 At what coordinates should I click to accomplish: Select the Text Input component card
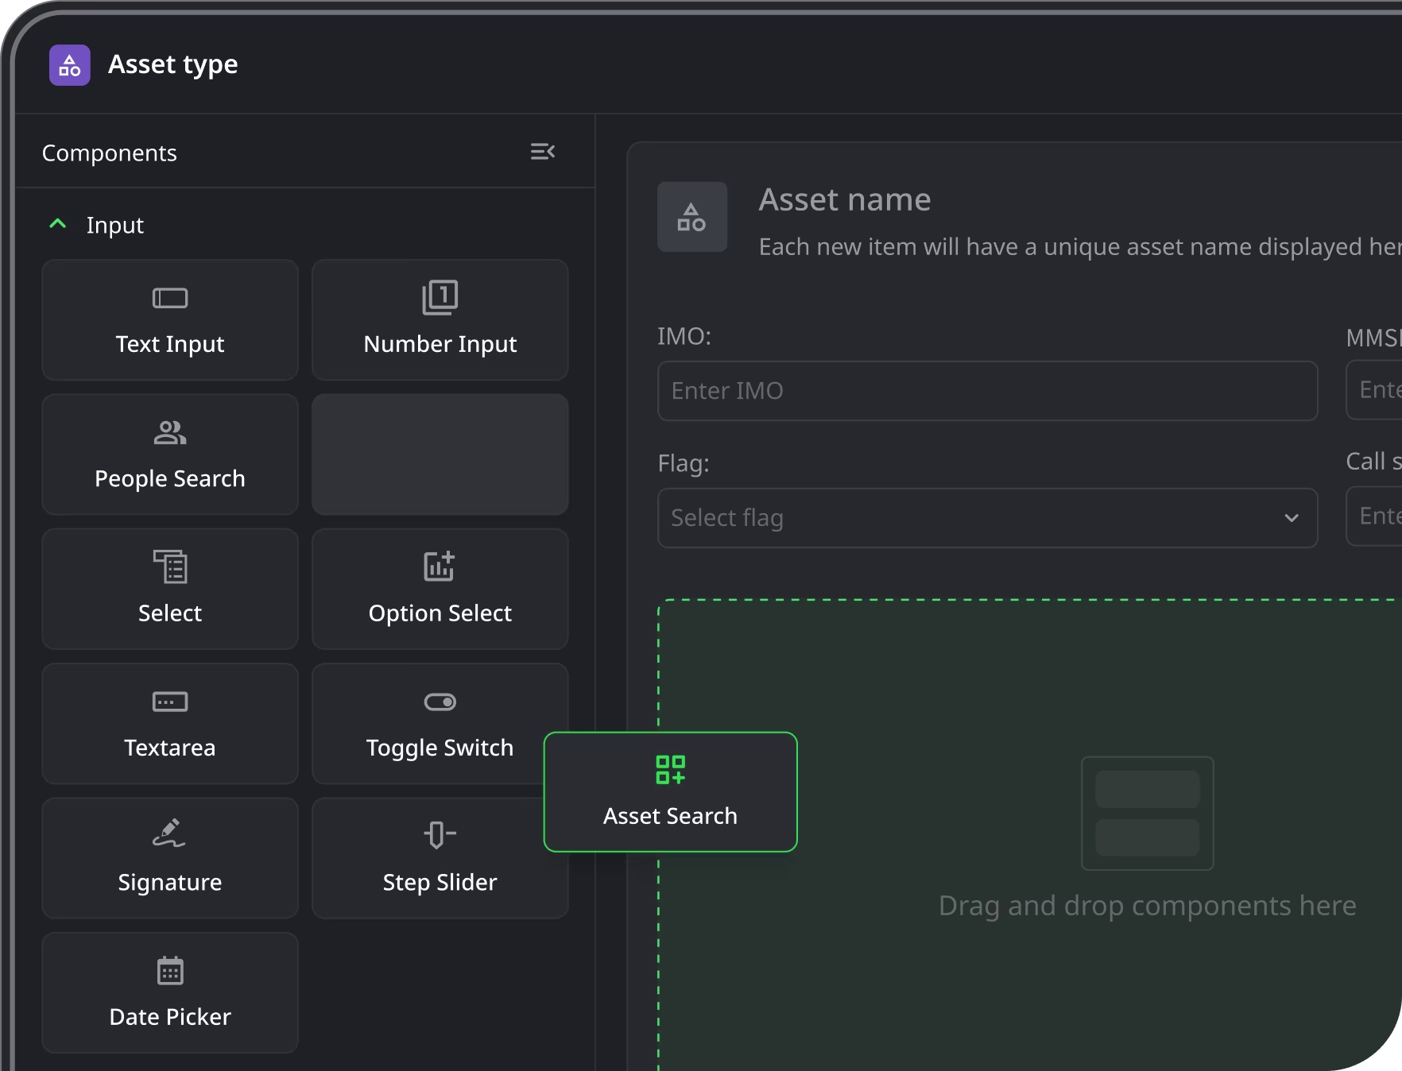coord(170,320)
